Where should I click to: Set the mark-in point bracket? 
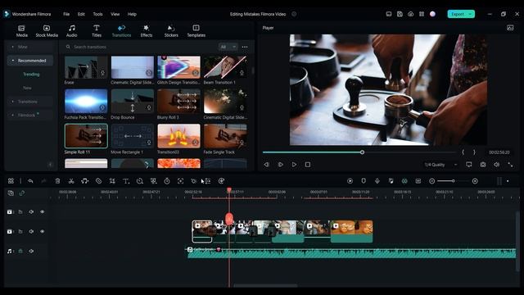point(463,152)
